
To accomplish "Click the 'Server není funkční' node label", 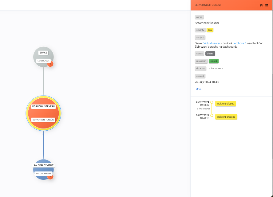I will [43, 120].
